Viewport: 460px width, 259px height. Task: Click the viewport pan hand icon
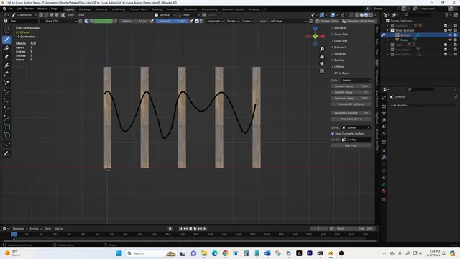click(322, 57)
